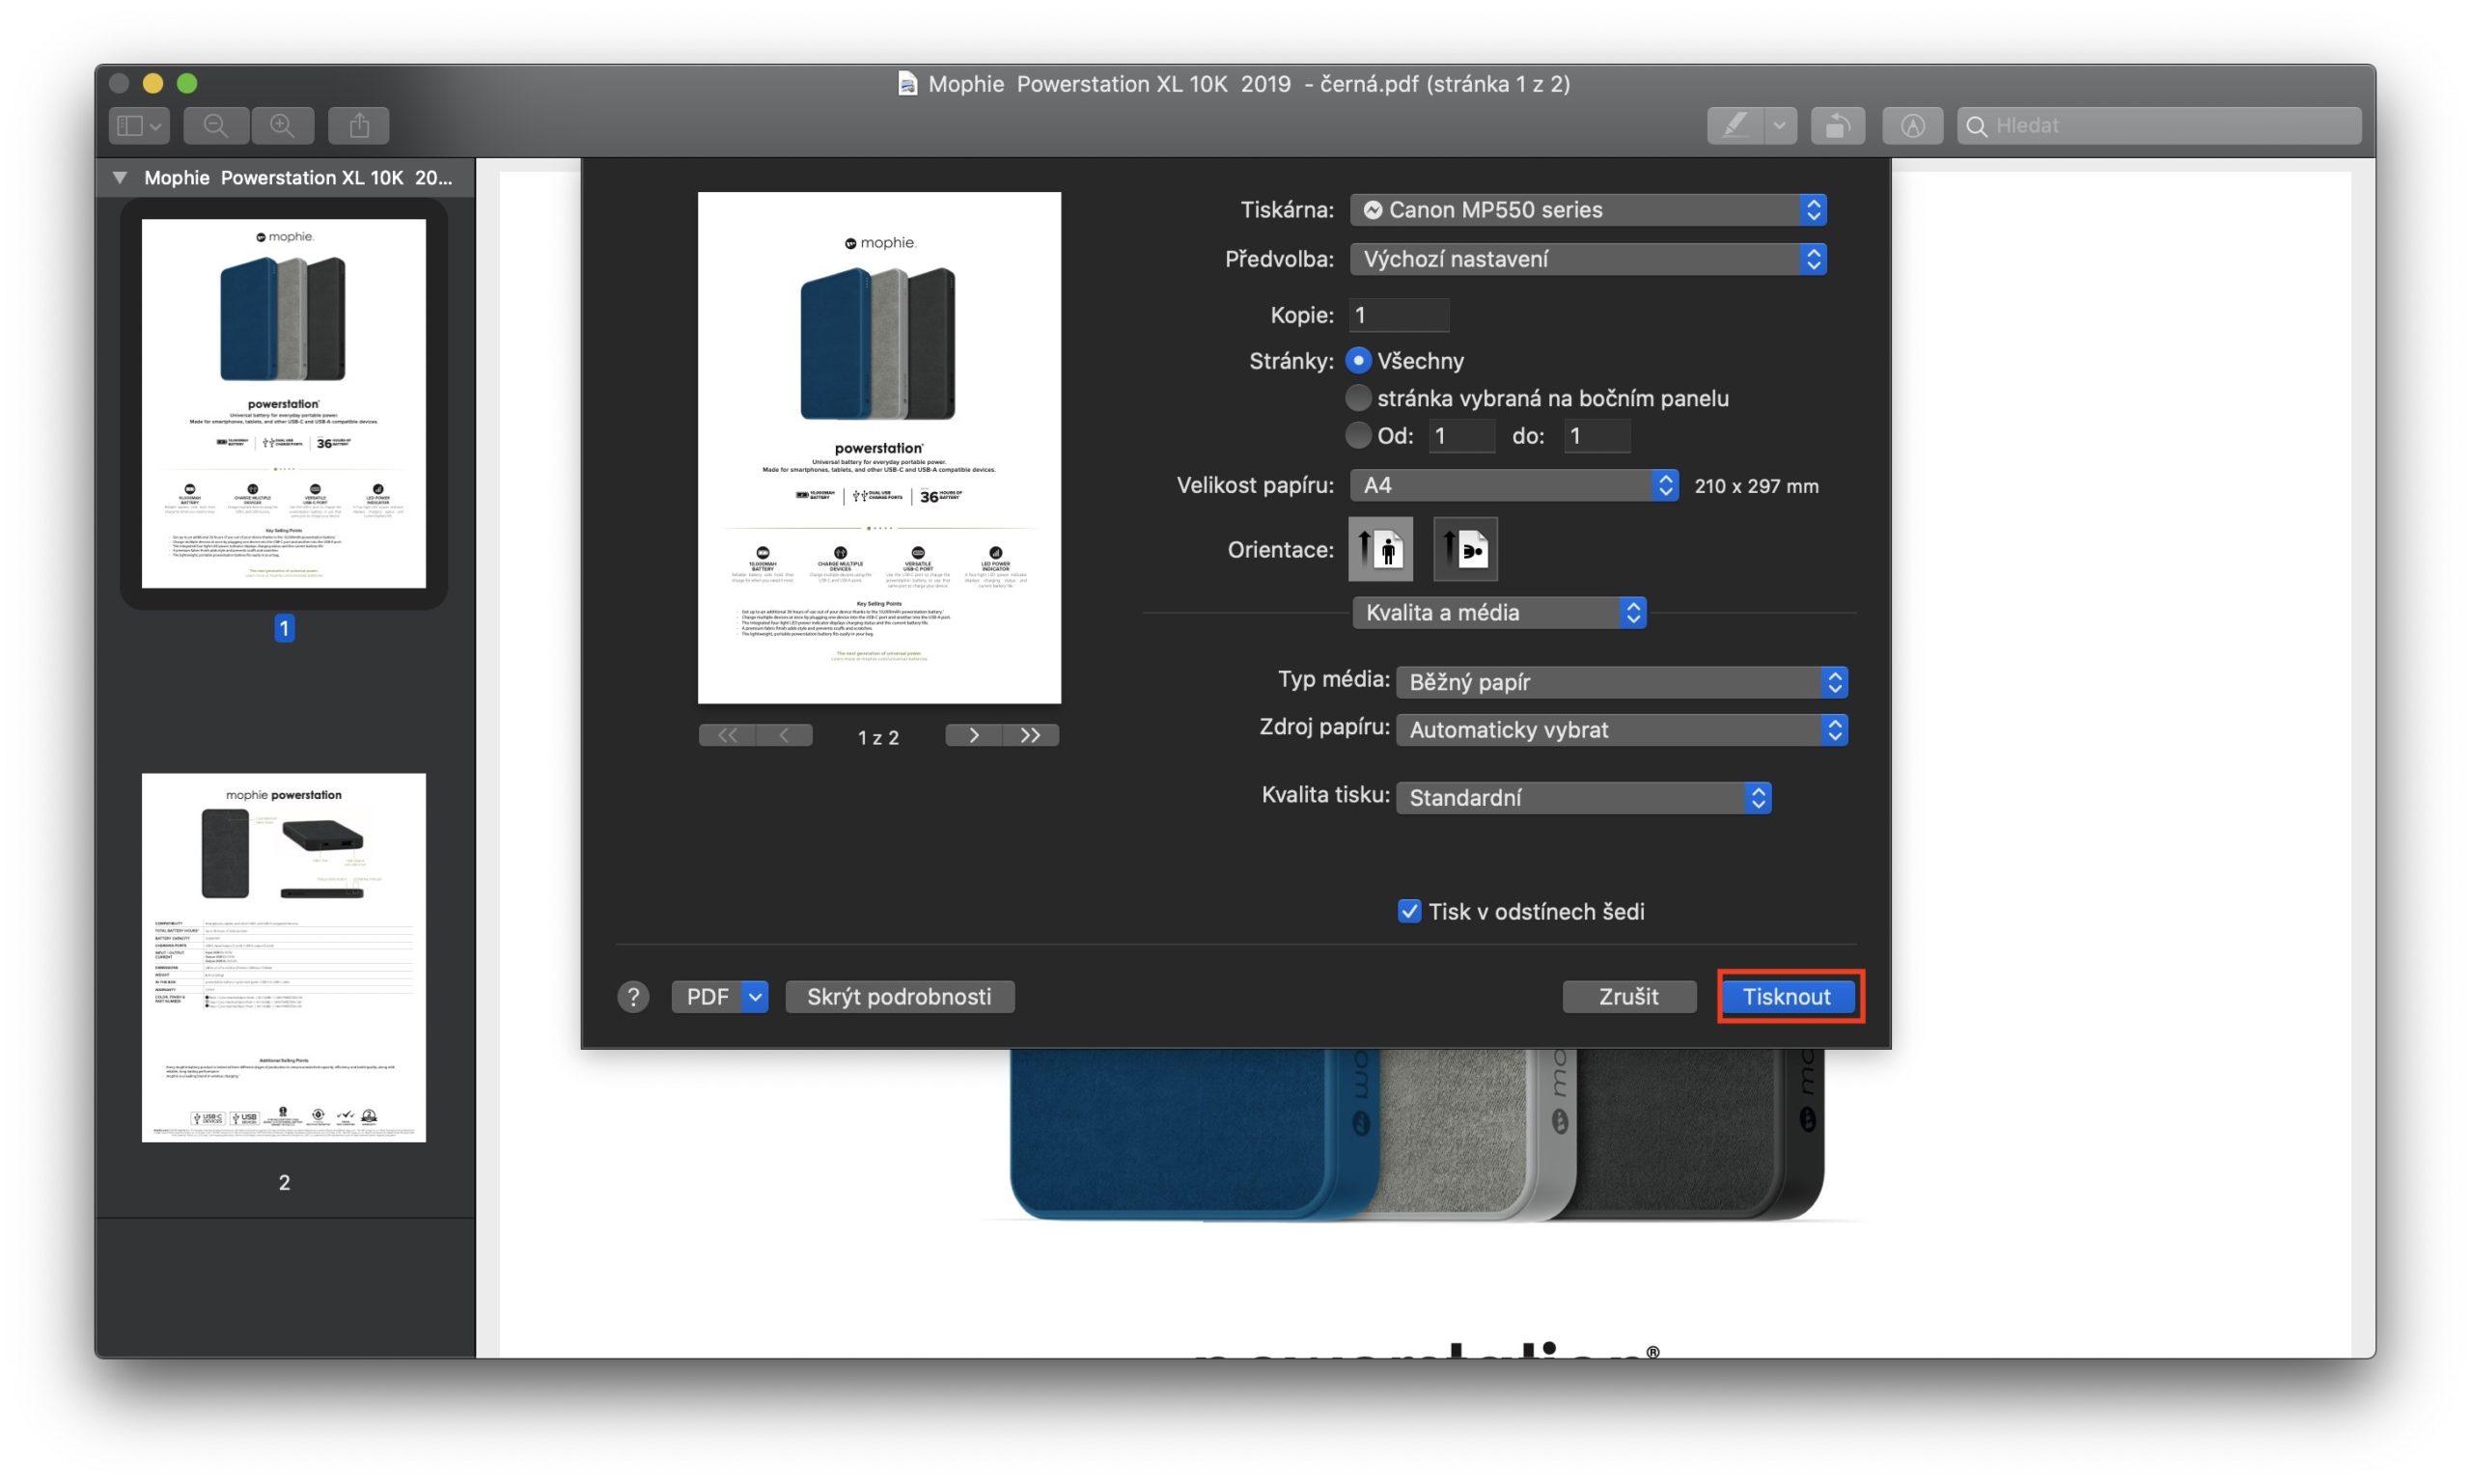Image resolution: width=2471 pixels, height=1484 pixels.
Task: Select the Všechny pages radio button
Action: [1357, 360]
